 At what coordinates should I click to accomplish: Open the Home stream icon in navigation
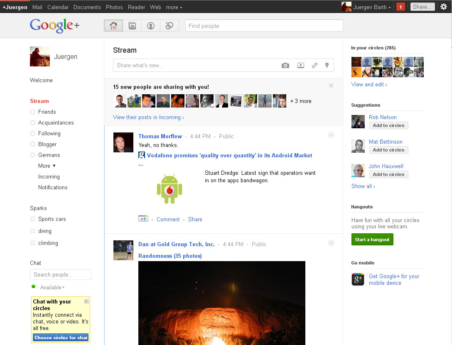(113, 26)
